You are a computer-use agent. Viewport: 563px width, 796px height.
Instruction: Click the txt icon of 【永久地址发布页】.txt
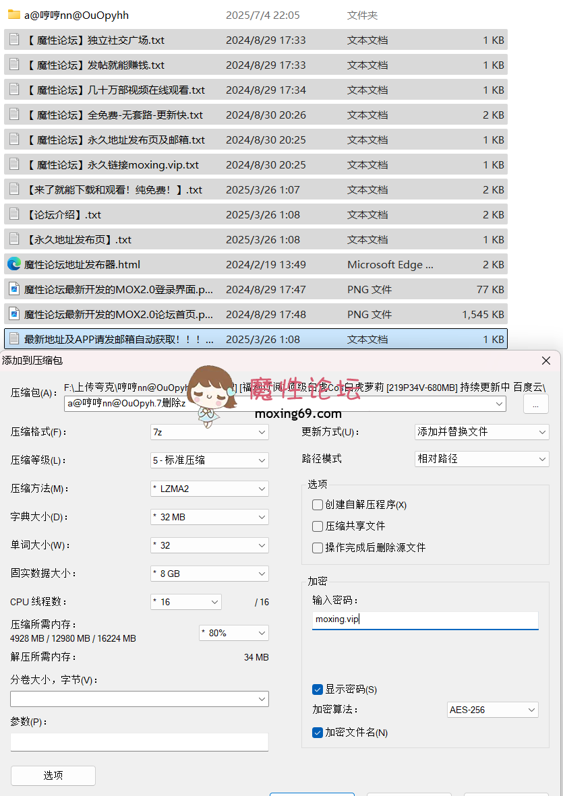coord(14,239)
